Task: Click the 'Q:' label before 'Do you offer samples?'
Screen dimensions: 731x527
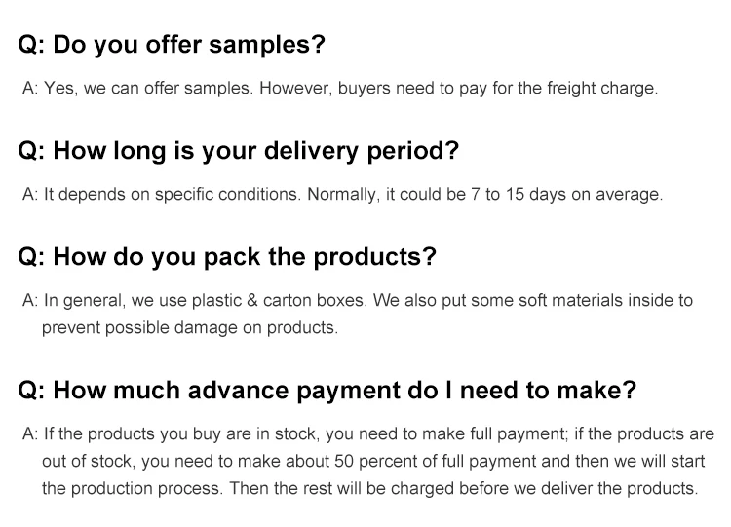Action: 31,45
